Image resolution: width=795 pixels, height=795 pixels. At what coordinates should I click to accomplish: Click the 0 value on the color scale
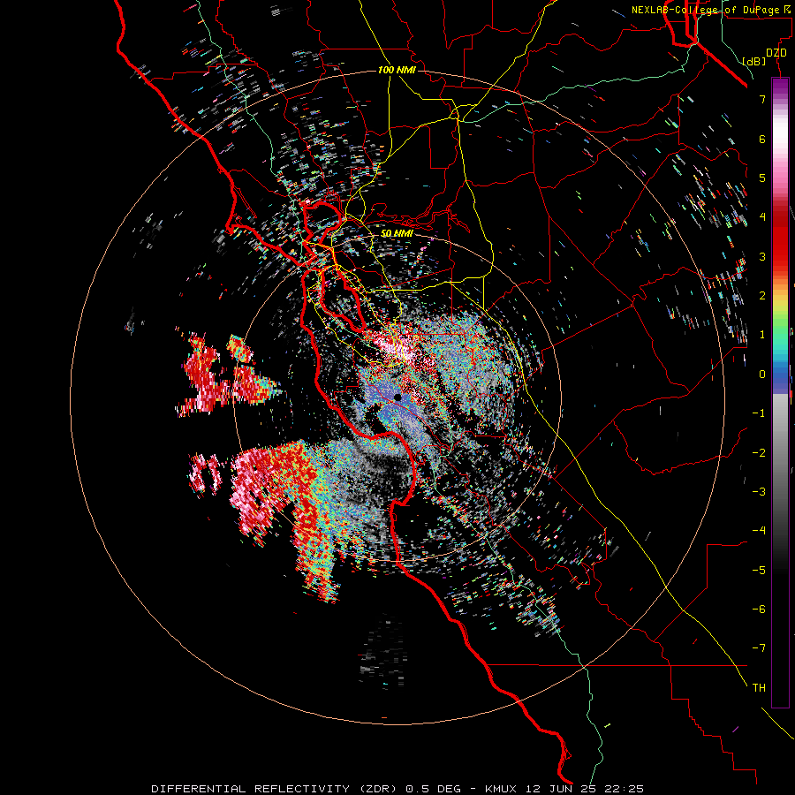[762, 375]
